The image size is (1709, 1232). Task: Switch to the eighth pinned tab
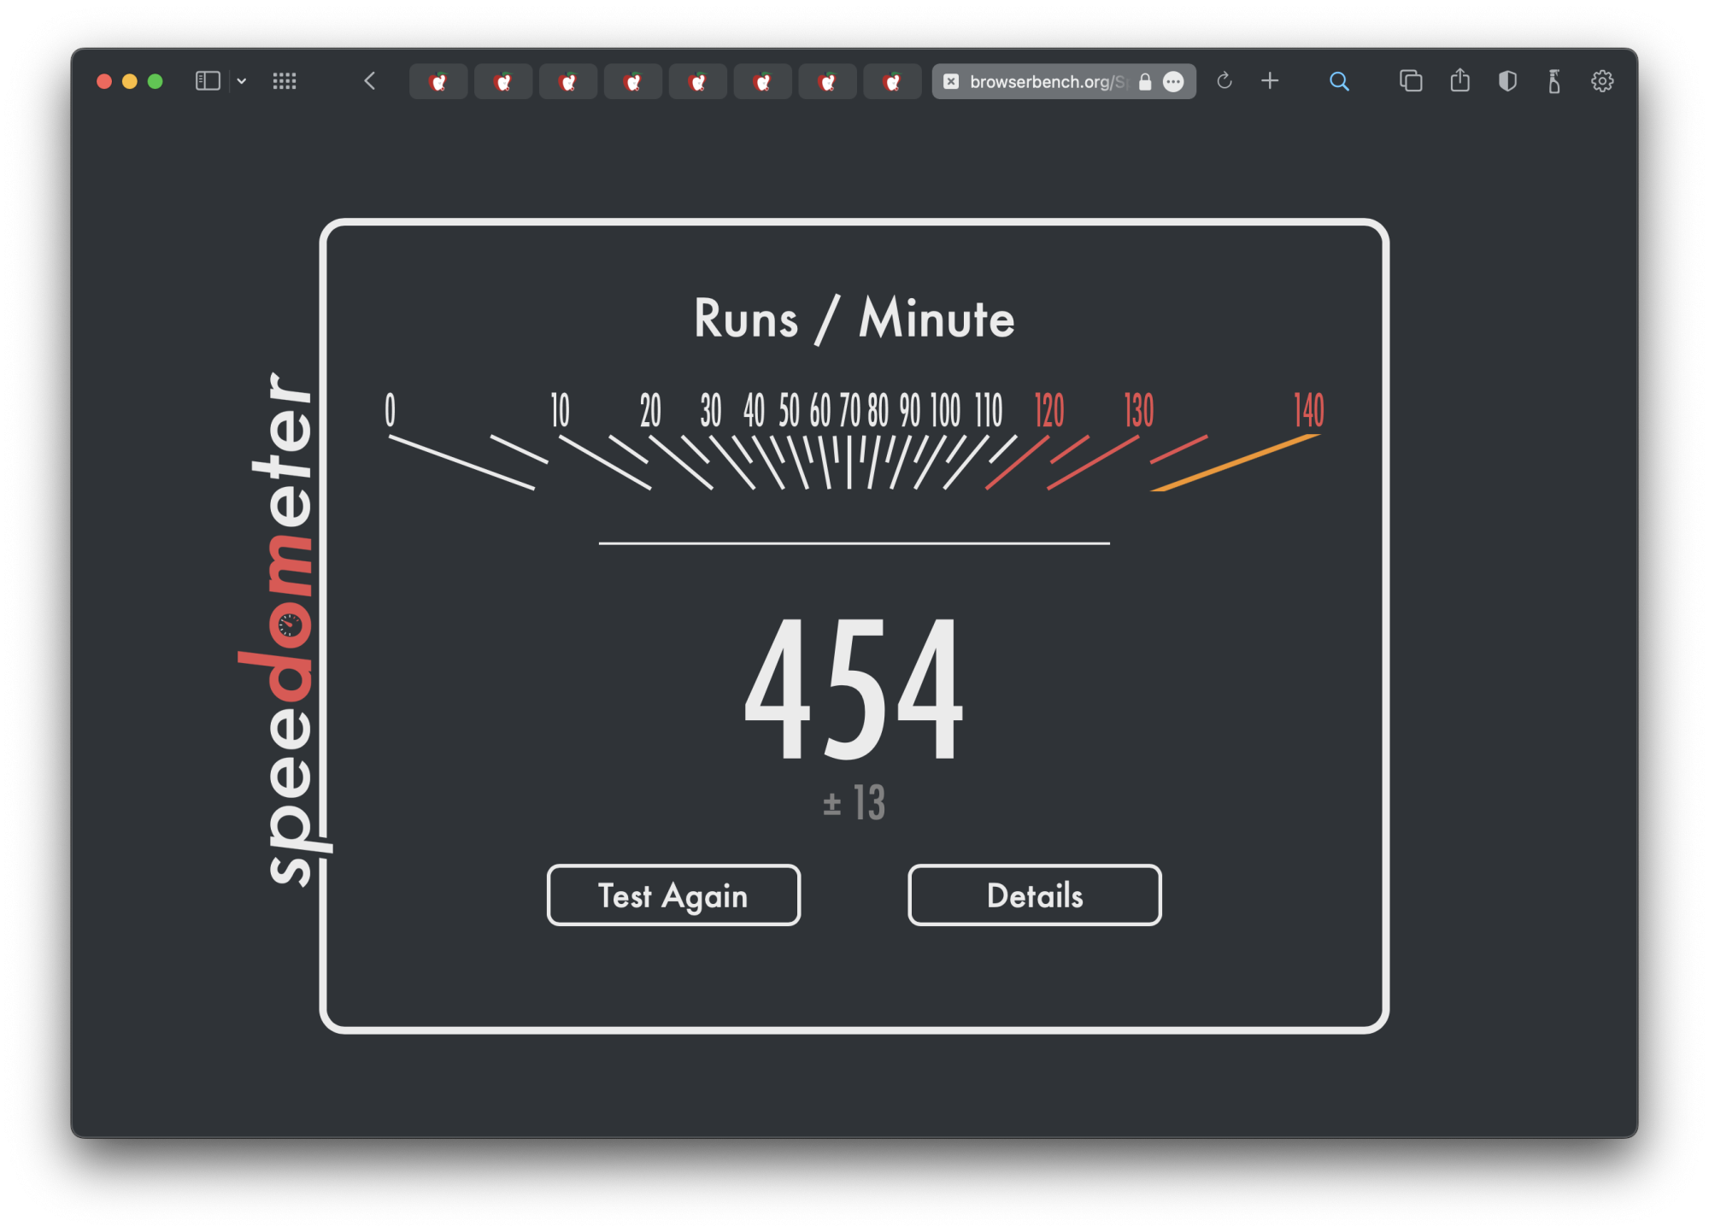(x=893, y=82)
